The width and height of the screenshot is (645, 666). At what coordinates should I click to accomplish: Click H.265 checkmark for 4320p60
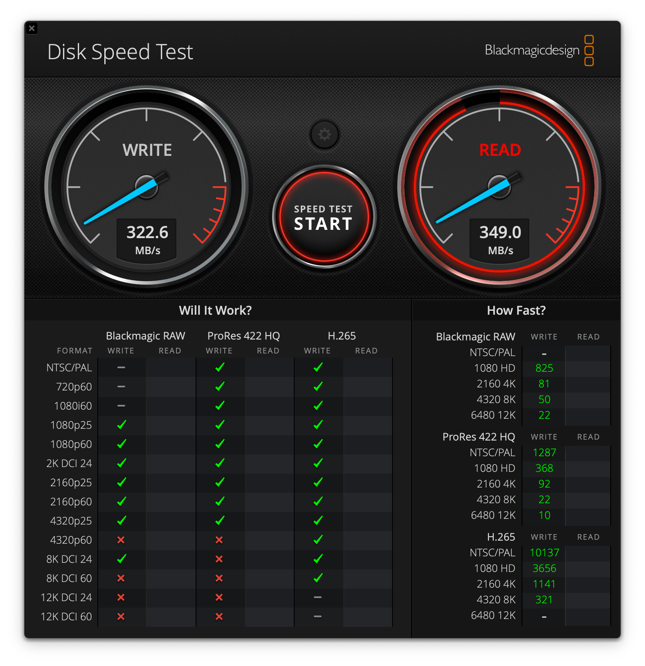pyautogui.click(x=318, y=539)
